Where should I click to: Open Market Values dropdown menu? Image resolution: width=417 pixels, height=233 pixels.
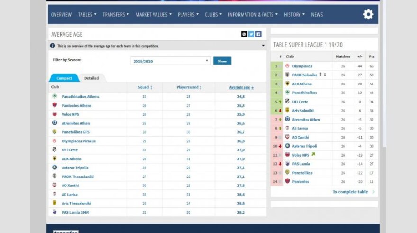(154, 15)
